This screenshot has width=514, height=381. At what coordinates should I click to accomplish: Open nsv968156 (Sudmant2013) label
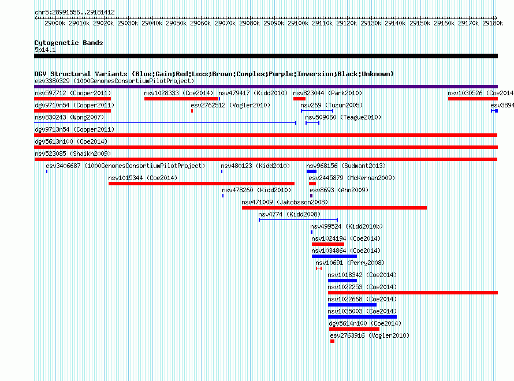click(346, 166)
